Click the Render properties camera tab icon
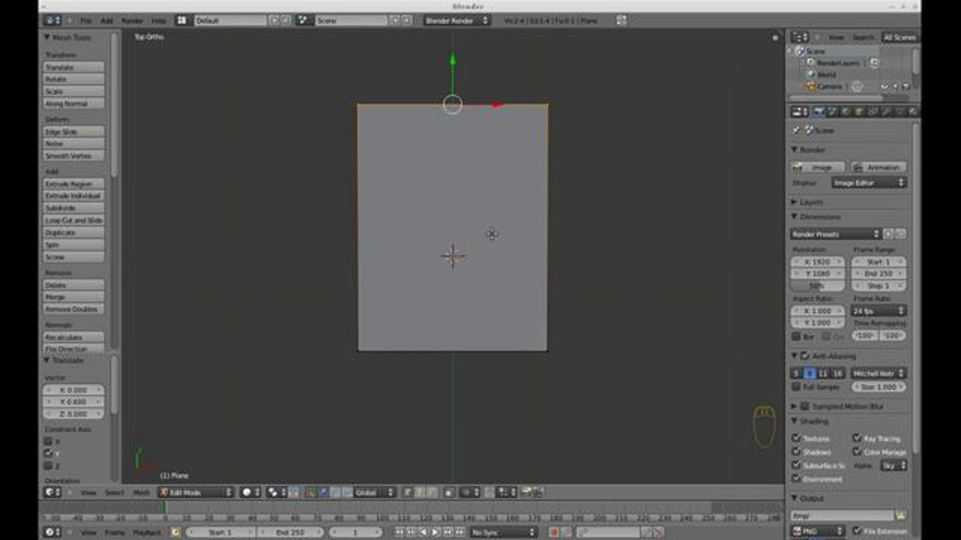961x540 pixels. click(818, 112)
